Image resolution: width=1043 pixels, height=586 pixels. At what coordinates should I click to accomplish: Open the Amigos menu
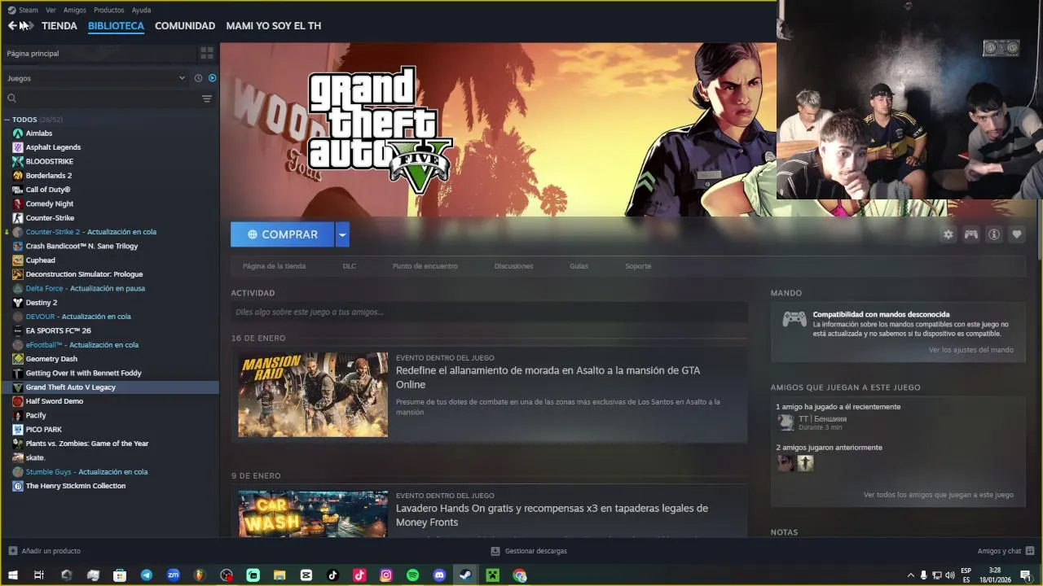tap(75, 10)
